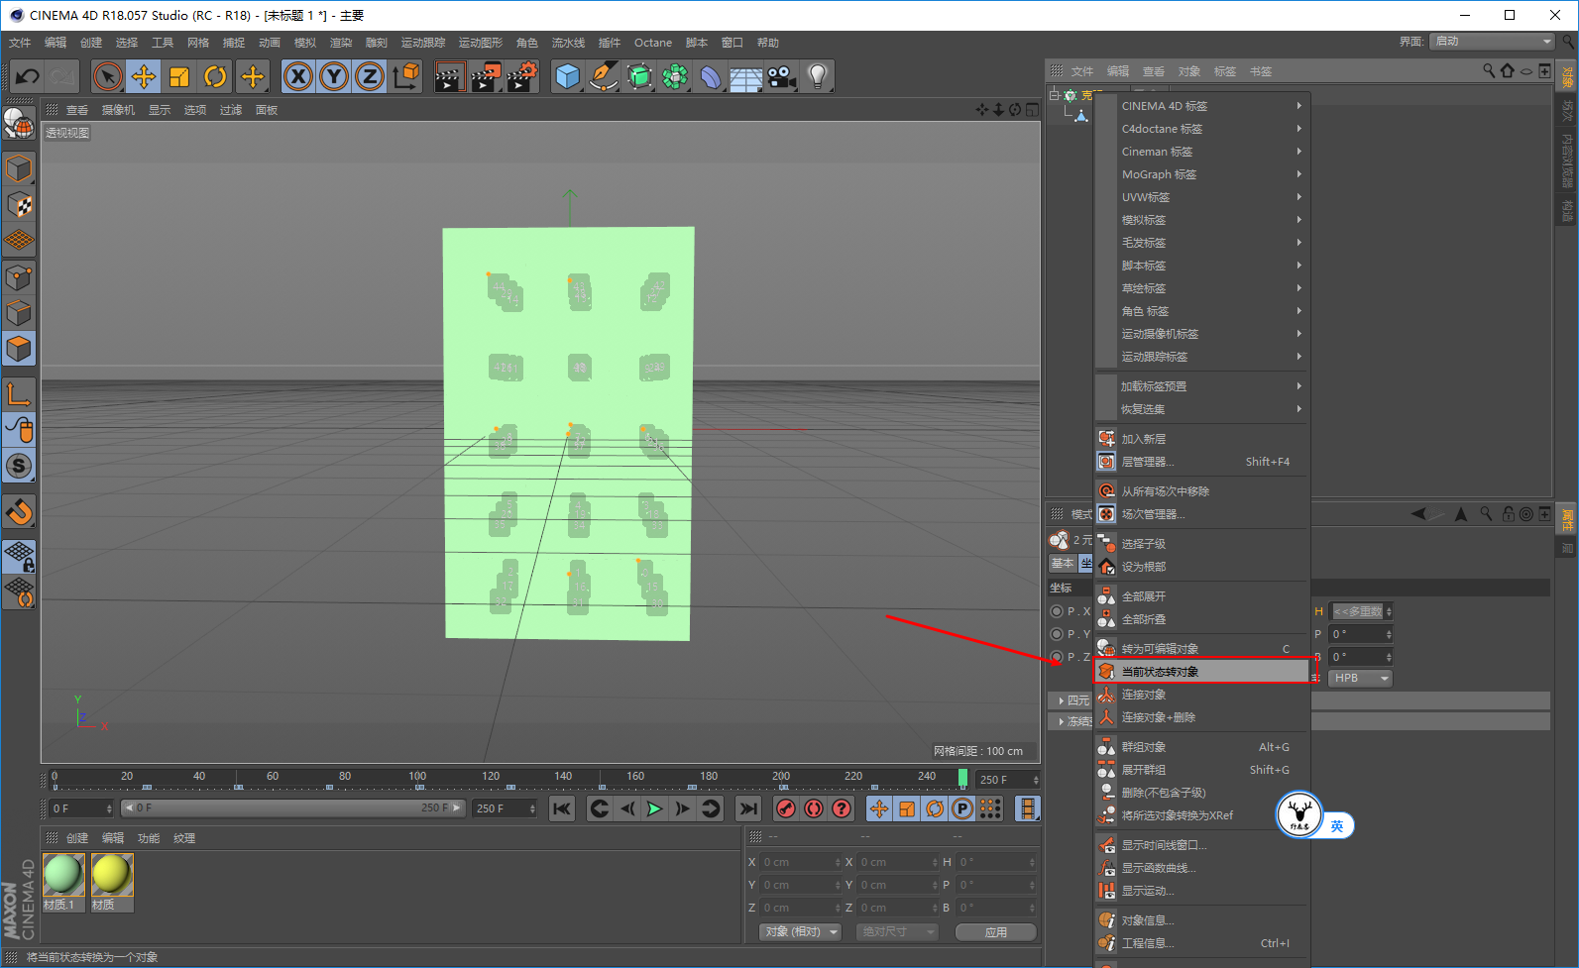Toggle Autokeying record button
This screenshot has width=1579, height=968.
point(814,809)
